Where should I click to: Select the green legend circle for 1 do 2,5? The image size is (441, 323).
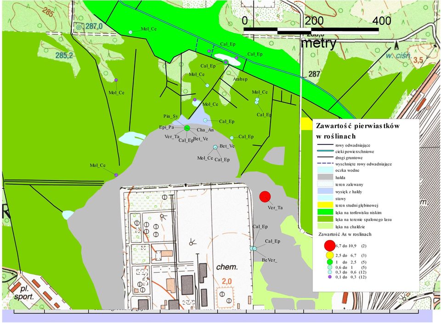pyautogui.click(x=330, y=262)
